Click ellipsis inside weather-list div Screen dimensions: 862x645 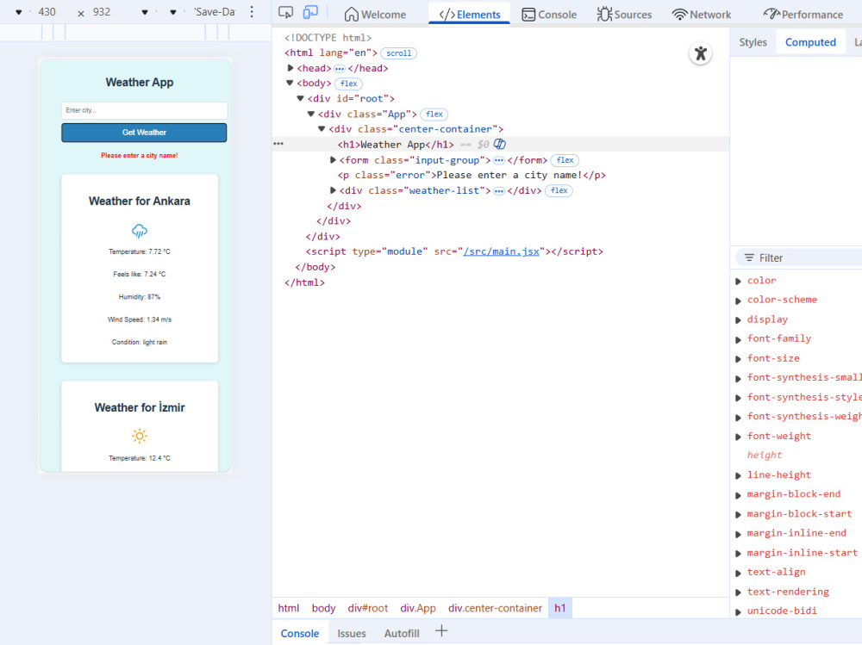point(498,190)
